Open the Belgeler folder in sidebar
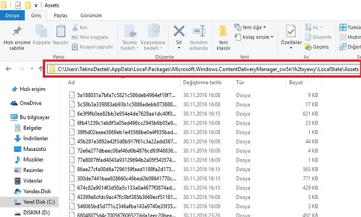The image size is (361, 217). pyautogui.click(x=28, y=128)
